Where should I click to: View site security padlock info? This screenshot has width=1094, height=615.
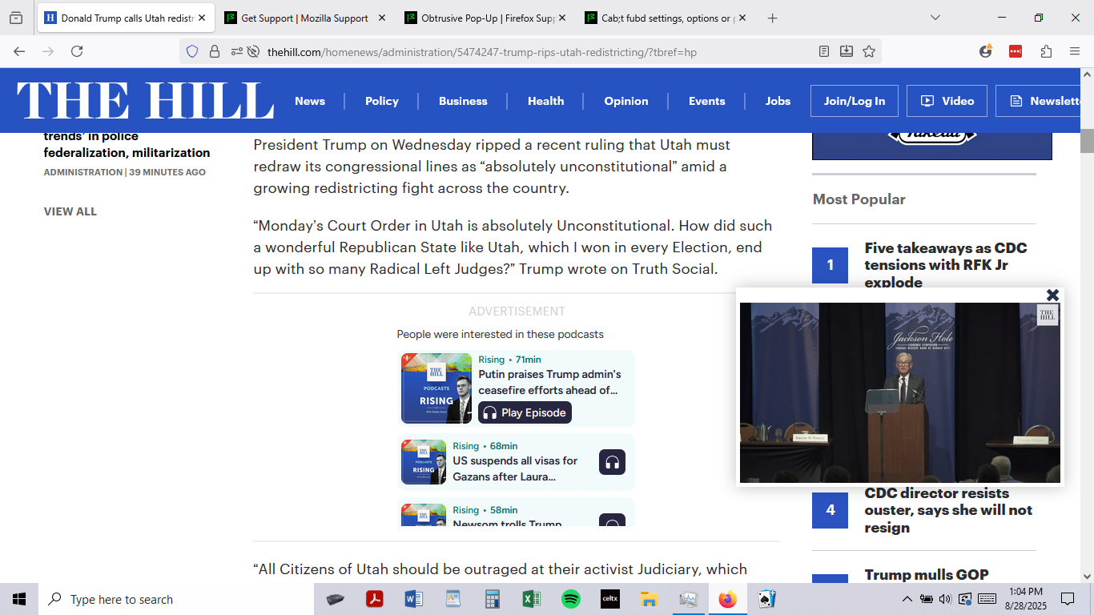tap(215, 51)
